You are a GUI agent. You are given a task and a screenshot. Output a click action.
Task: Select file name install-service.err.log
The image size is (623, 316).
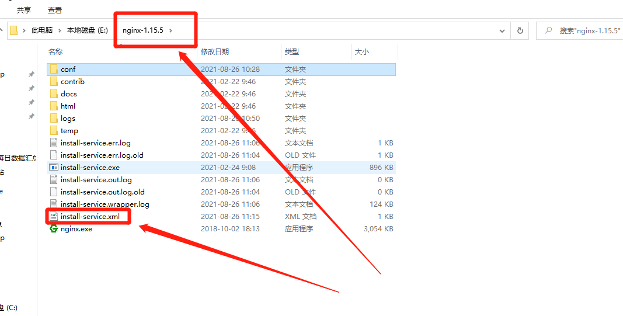[96, 143]
